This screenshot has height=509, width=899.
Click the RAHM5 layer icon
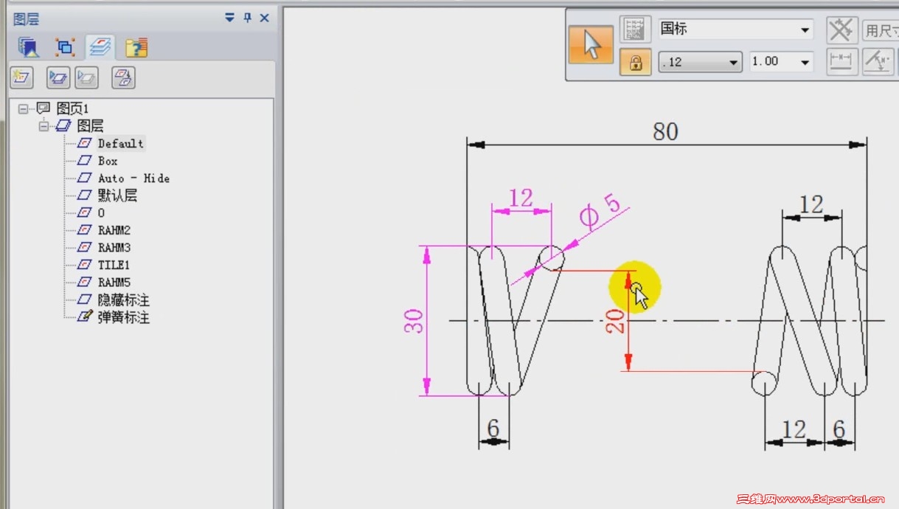click(x=86, y=283)
